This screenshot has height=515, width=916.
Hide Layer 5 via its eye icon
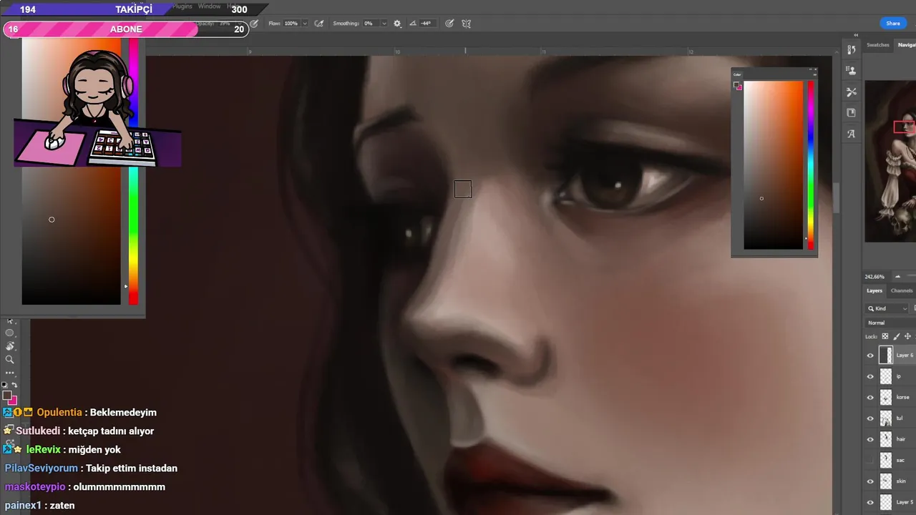[x=870, y=502]
